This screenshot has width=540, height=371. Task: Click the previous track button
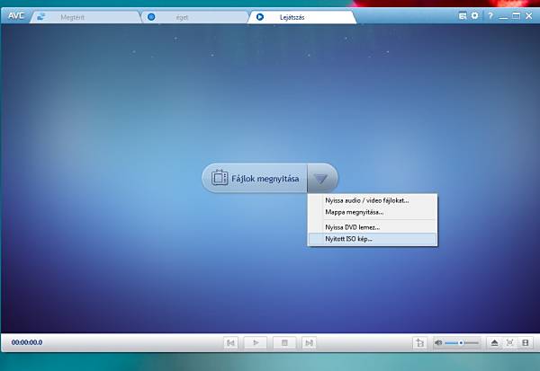pyautogui.click(x=230, y=343)
